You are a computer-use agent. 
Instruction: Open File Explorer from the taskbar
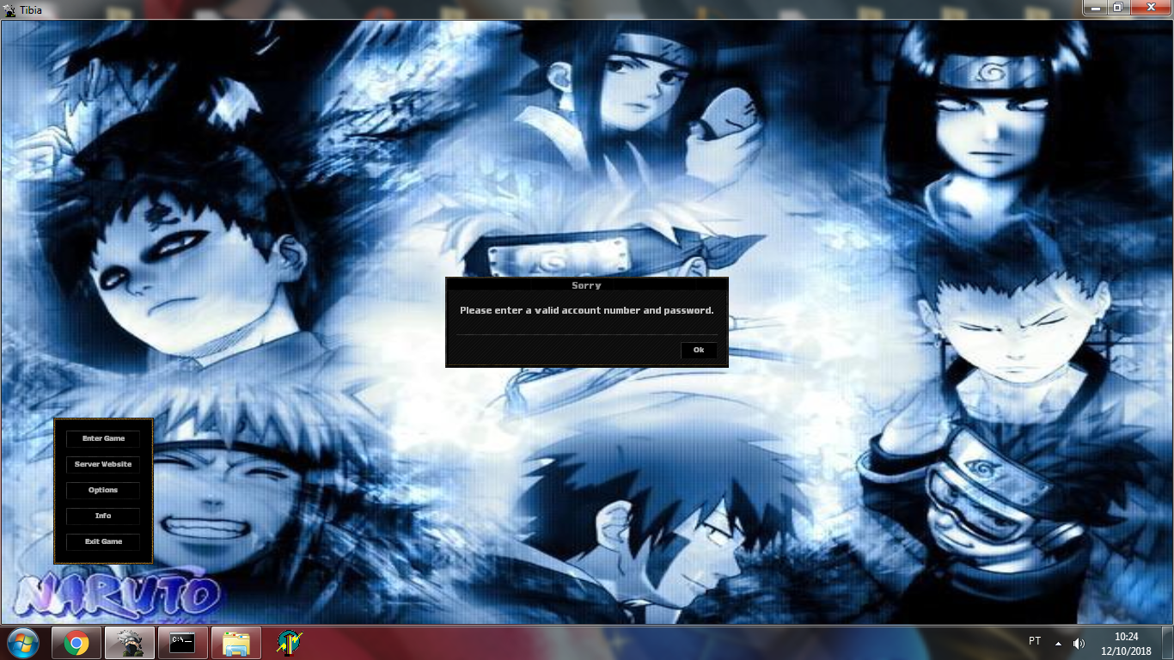[236, 643]
